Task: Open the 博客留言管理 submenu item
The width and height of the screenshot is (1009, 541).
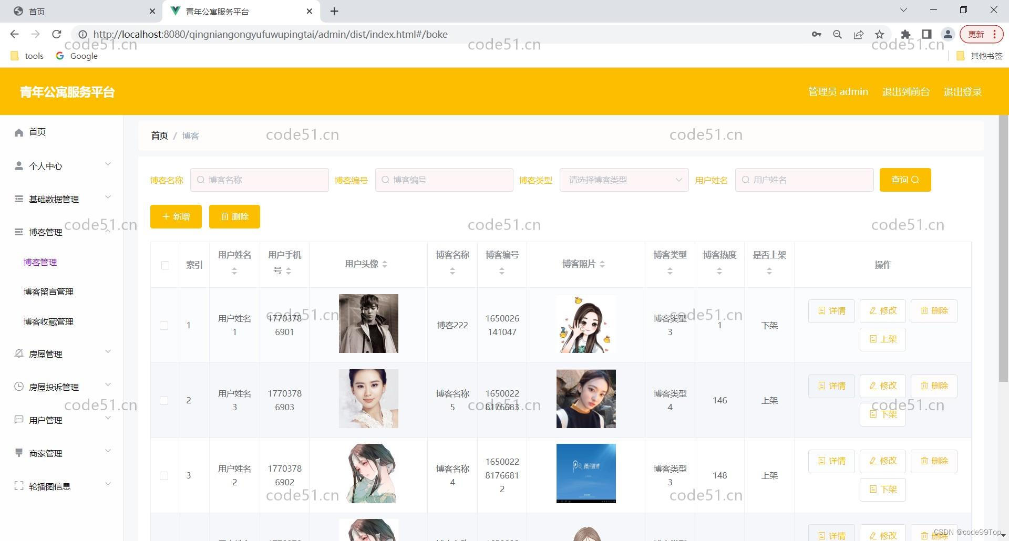Action: point(48,292)
